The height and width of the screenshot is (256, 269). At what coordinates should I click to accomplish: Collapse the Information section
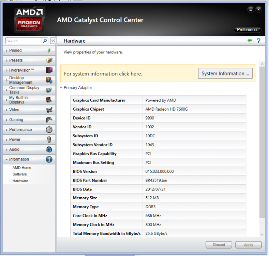pos(29,159)
